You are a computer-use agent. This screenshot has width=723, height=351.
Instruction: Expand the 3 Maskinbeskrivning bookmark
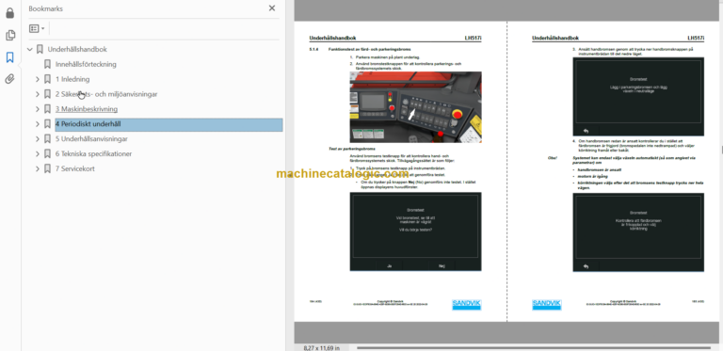38,109
